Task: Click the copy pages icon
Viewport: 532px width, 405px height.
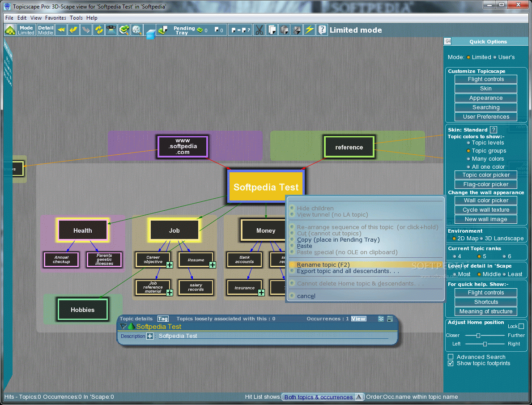Action: (272, 30)
